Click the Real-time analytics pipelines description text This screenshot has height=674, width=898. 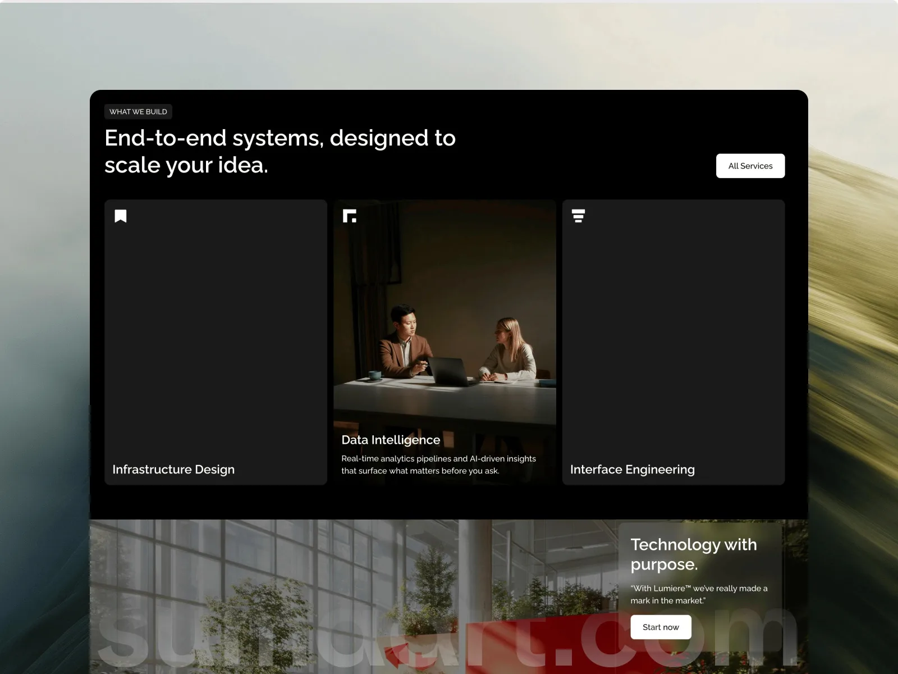(x=438, y=464)
